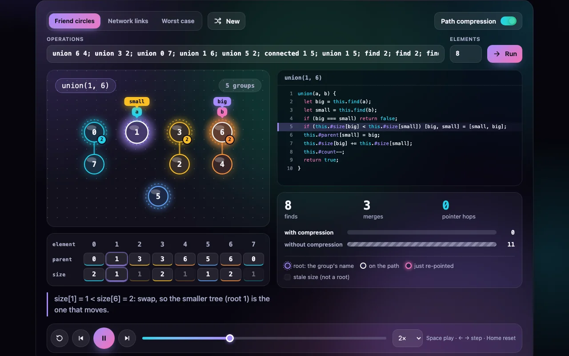The width and height of the screenshot is (569, 356).
Task: Click the "stale size (not a root)" legend entry
Action: point(317,277)
